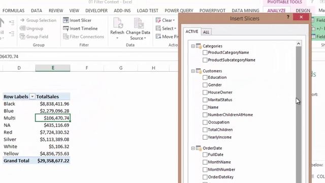Click the TotalSales column header cell

click(53, 97)
